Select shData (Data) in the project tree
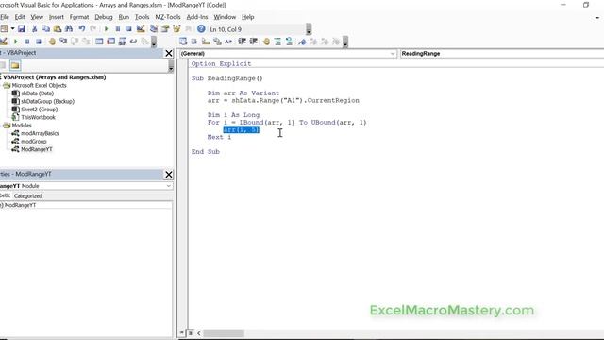Viewport: 604px width, 340px height. click(x=37, y=93)
